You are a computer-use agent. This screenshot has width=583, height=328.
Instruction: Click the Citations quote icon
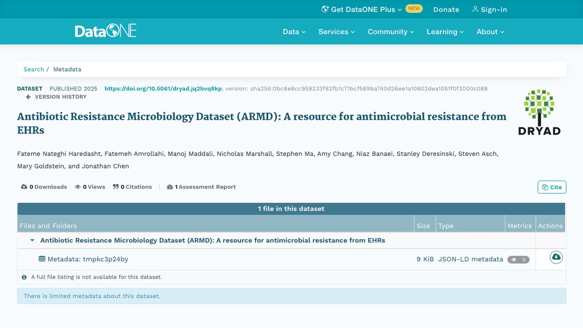pos(116,187)
